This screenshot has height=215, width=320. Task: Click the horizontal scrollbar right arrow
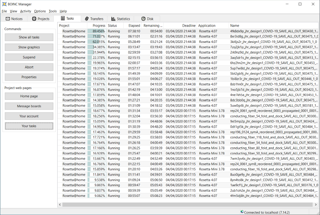[x=316, y=204]
